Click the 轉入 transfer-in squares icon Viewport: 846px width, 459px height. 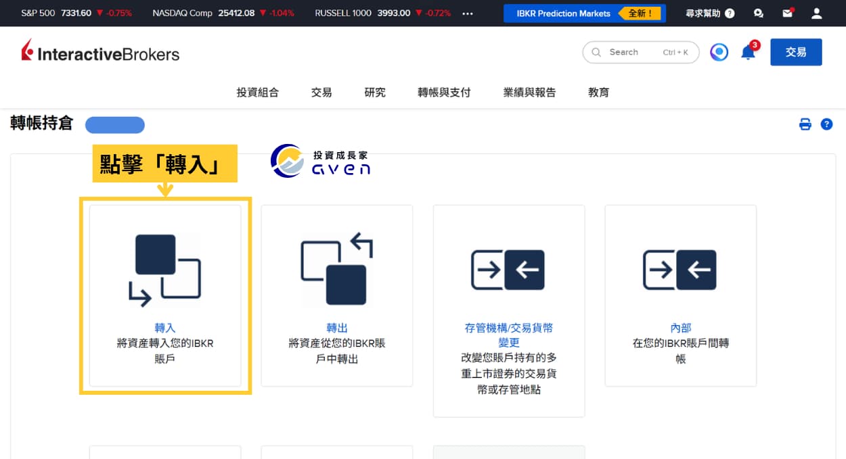click(165, 269)
